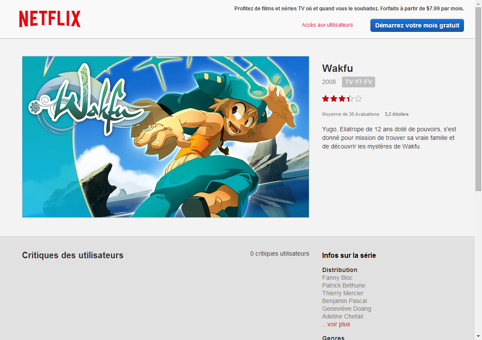Rate Wakfu four stars
482x340 pixels.
click(350, 99)
